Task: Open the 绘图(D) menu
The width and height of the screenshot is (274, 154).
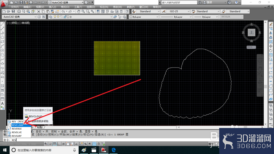Action: tap(91, 7)
